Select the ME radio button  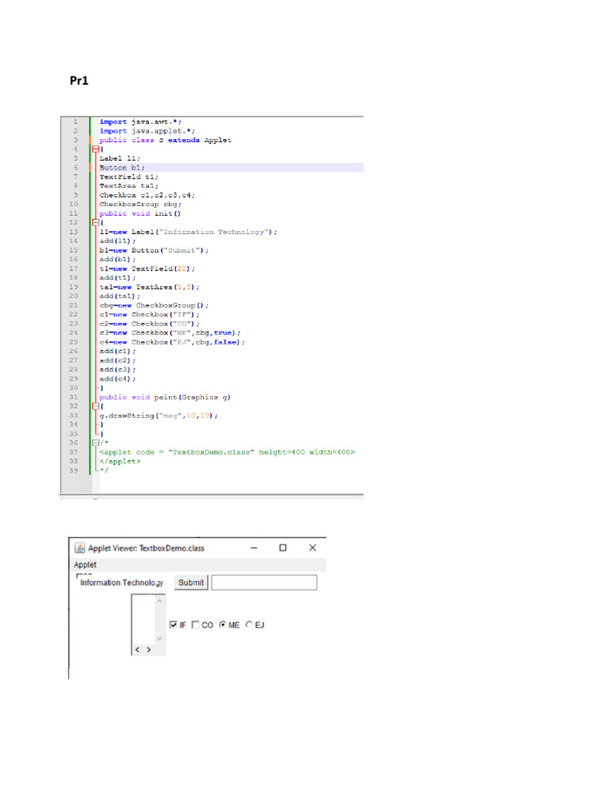point(222,624)
